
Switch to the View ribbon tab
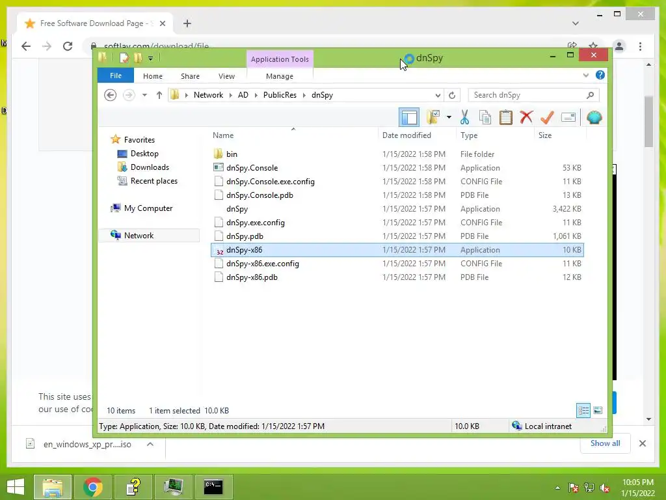226,76
